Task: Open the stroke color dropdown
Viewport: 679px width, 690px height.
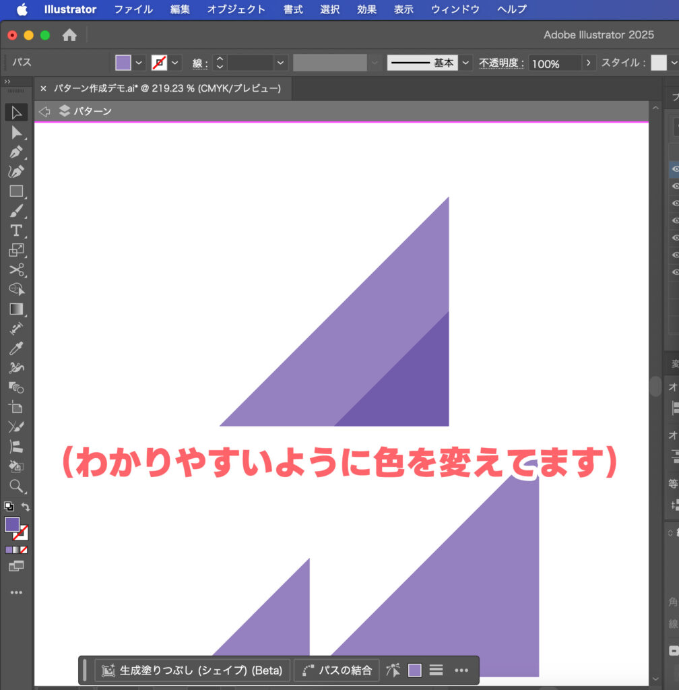Action: (x=175, y=63)
